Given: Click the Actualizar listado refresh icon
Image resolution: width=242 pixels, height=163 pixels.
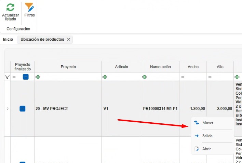Looking at the screenshot, I should 10,8.
